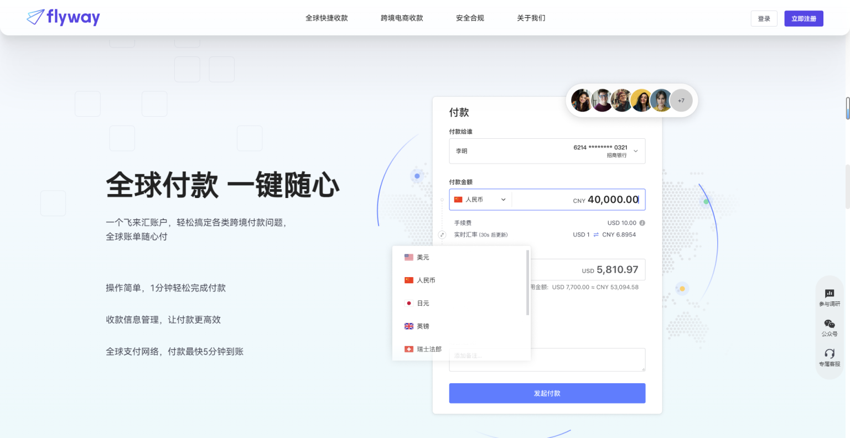
Task: Open the 安全合规 navigation item
Action: coord(470,18)
